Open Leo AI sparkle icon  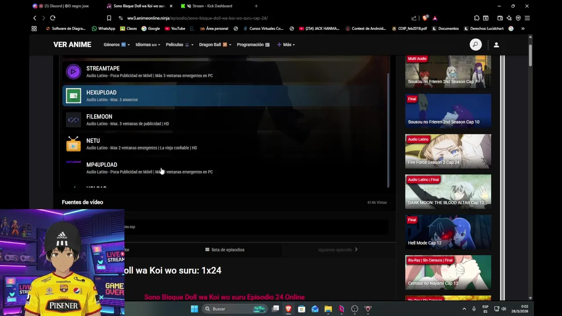tap(509, 18)
